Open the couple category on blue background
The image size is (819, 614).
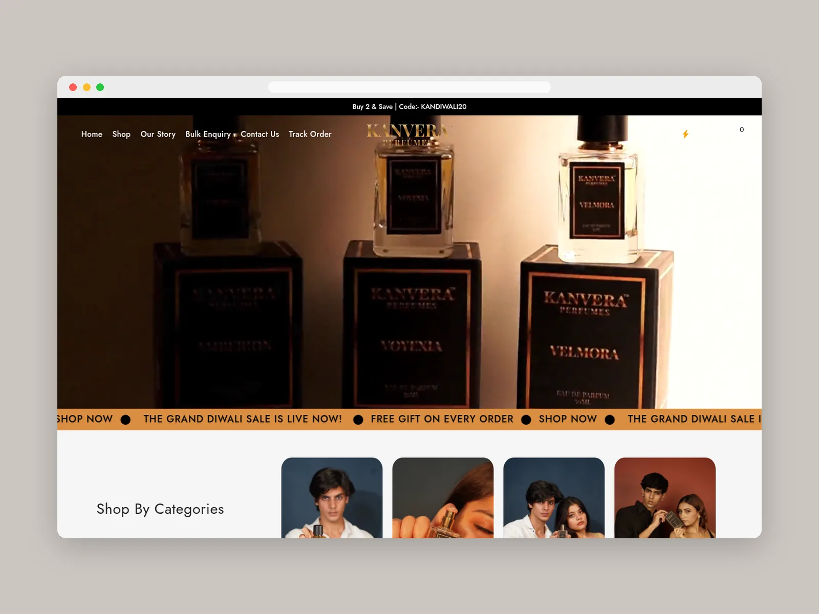pos(554,498)
